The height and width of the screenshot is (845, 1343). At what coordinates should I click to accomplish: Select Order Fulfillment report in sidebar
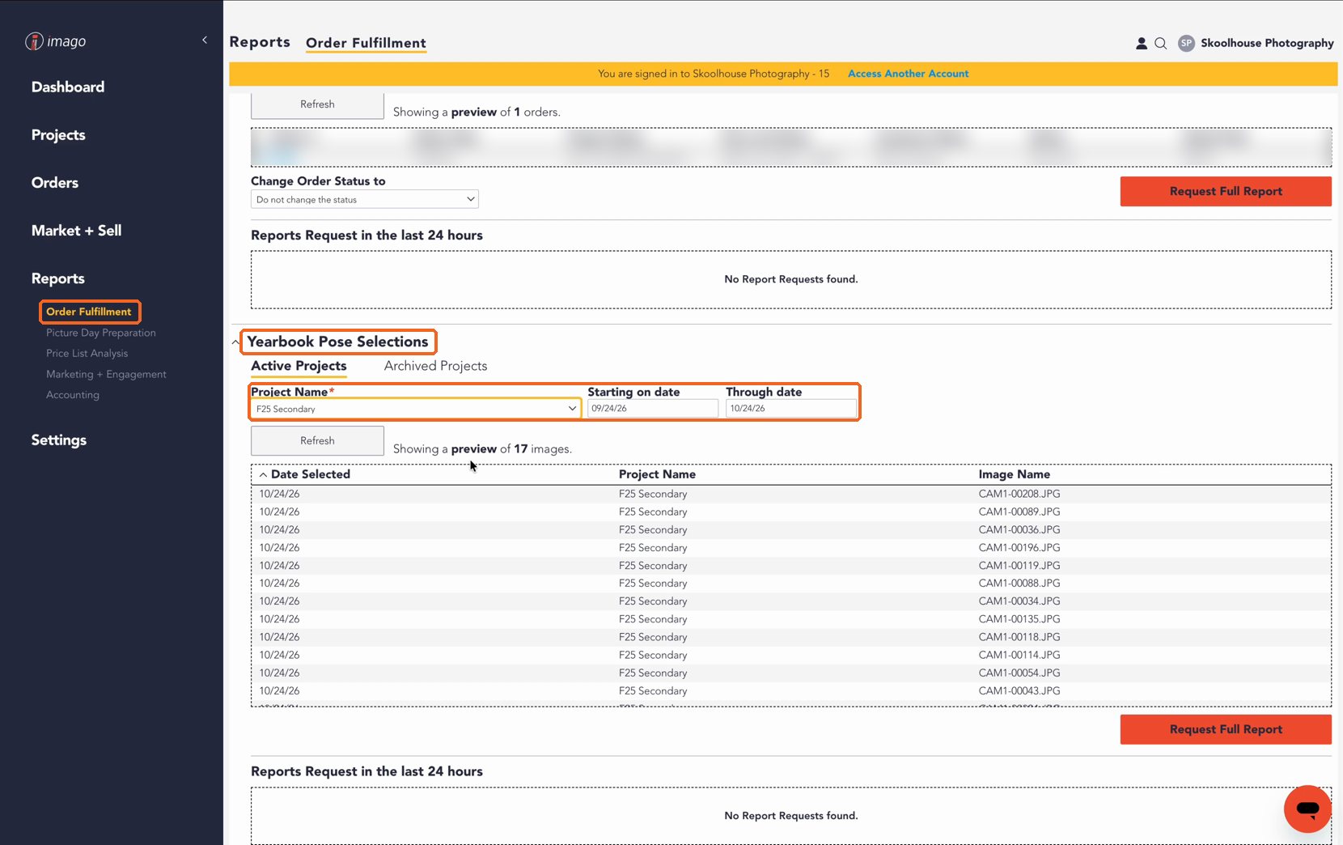[x=89, y=312]
